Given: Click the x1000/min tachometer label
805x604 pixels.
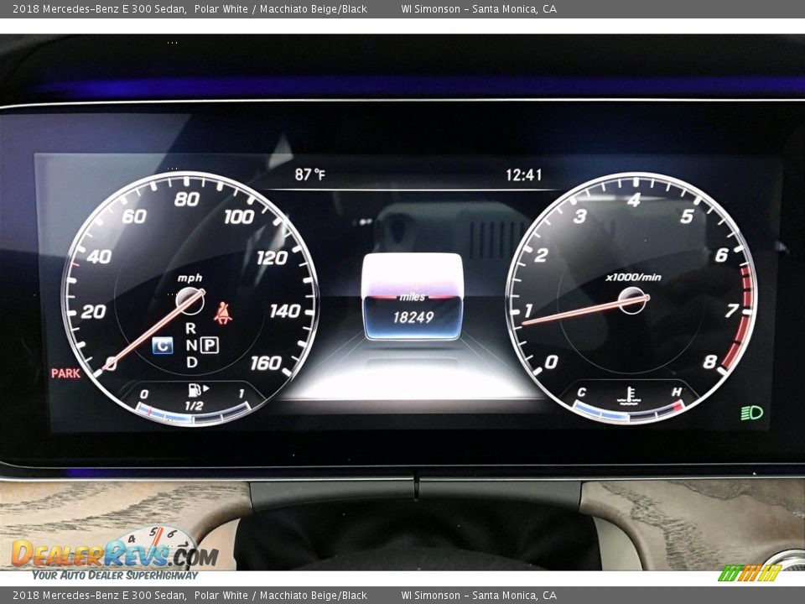Looking at the screenshot, I should click(634, 277).
